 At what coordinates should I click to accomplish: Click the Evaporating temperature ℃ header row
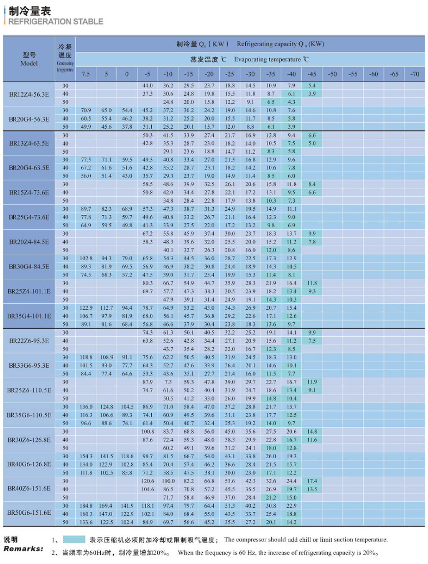(x=250, y=59)
